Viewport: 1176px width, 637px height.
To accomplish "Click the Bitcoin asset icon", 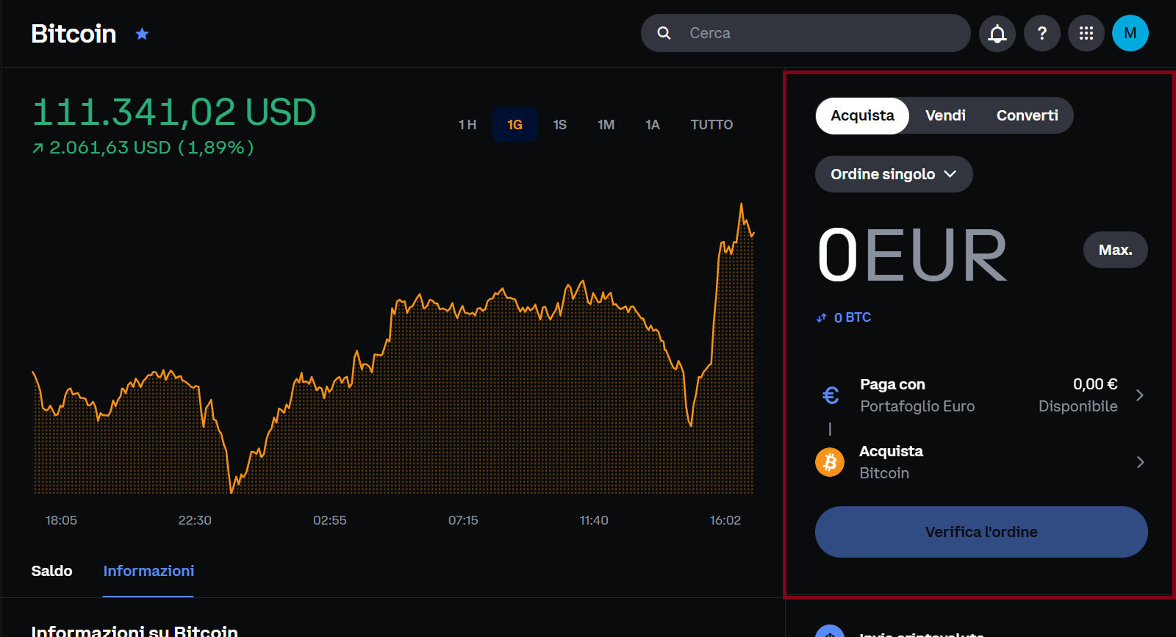I will [830, 462].
